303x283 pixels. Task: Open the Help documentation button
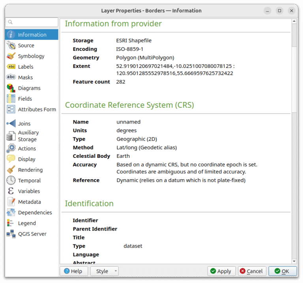click(74, 271)
